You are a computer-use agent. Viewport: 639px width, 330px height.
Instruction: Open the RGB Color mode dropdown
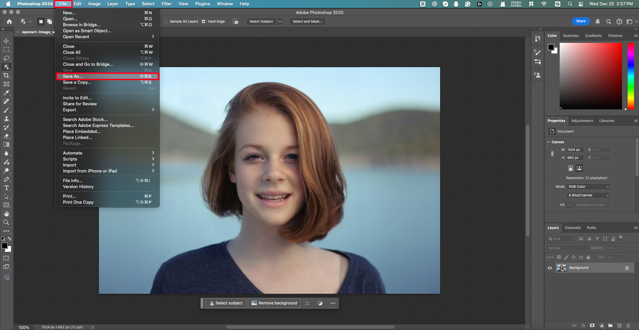pyautogui.click(x=588, y=186)
